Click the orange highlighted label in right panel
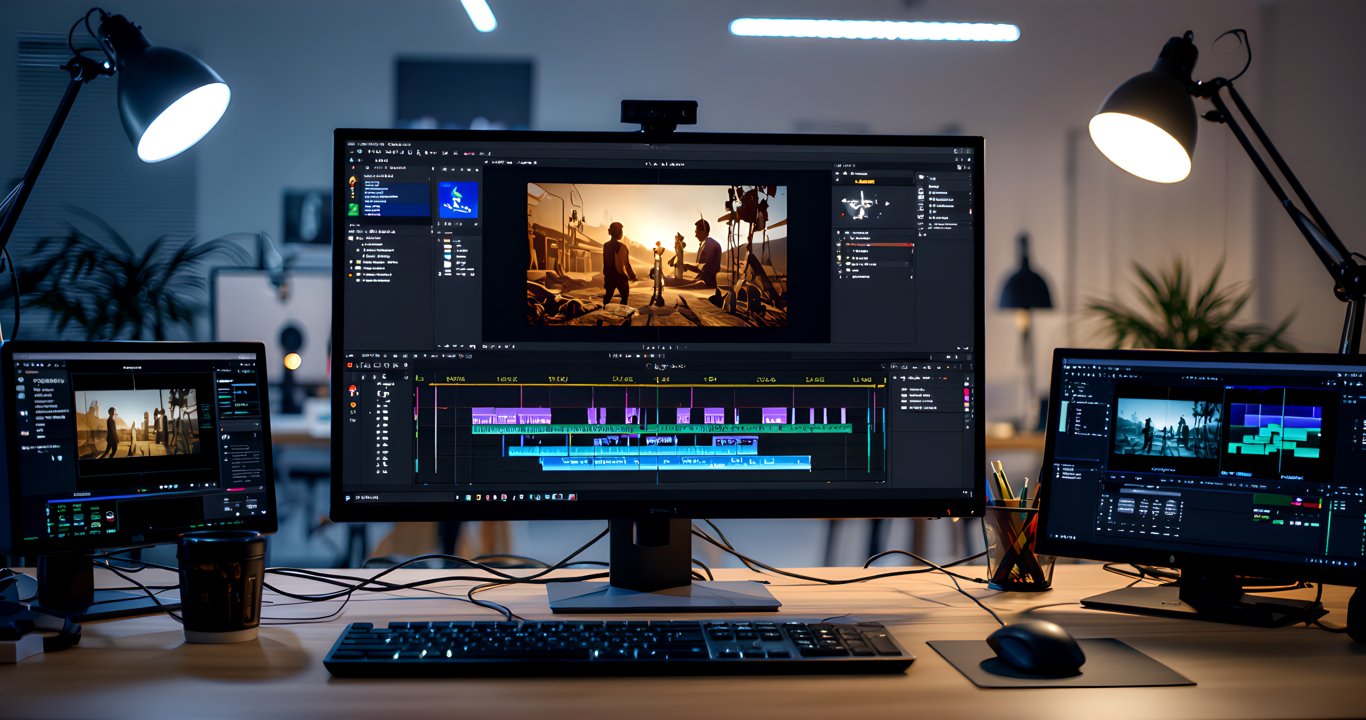Screen dimensions: 1366x720 pyautogui.click(x=865, y=182)
